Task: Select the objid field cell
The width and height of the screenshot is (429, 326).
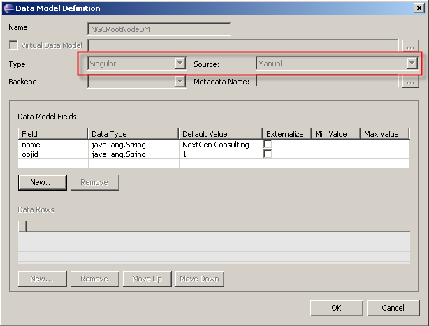Action: pyautogui.click(x=53, y=154)
